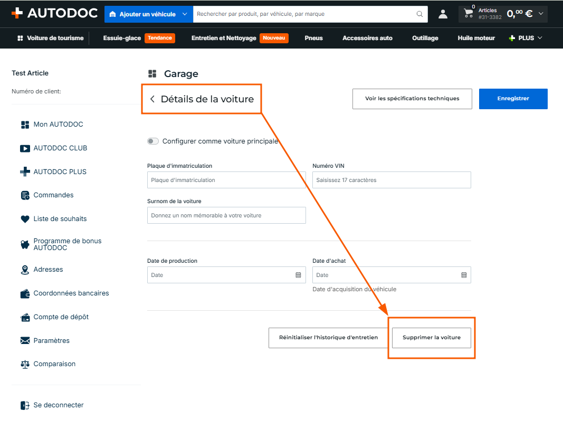Click the Mon AUTODOC dashboard icon
Screen dimensions: 563x430
coord(25,125)
